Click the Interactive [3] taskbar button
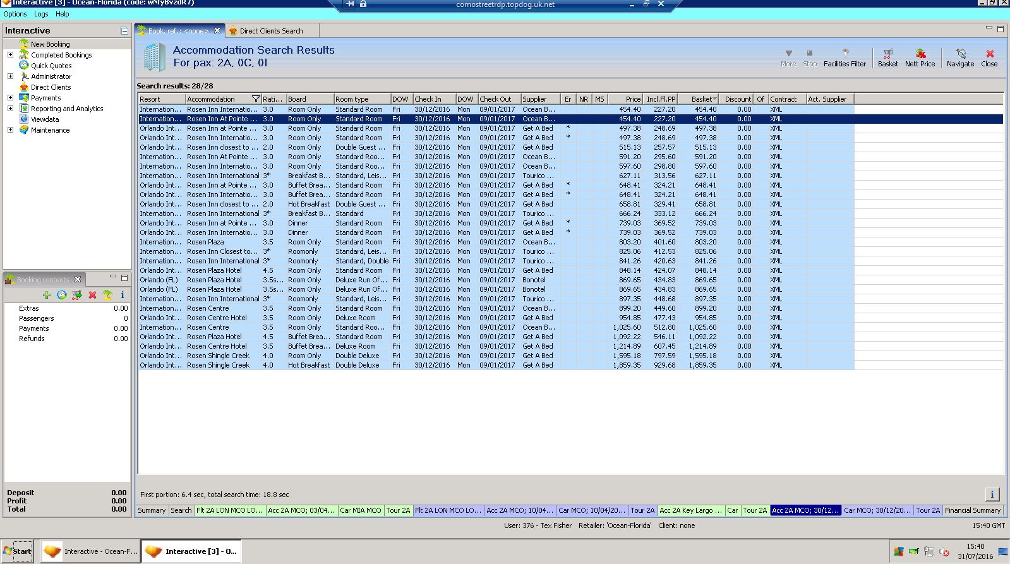Image resolution: width=1010 pixels, height=564 pixels. 191,551
